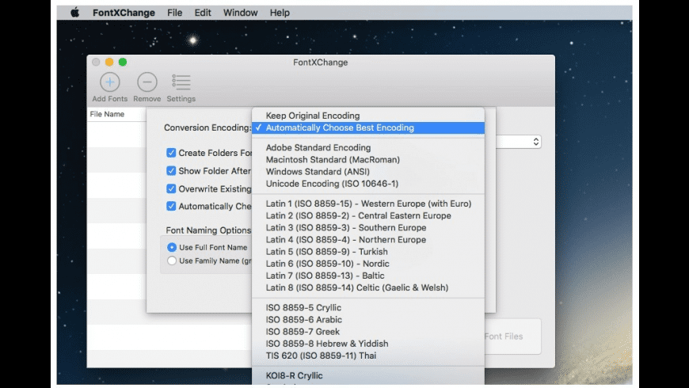The width and height of the screenshot is (689, 388).
Task: Pick Latin 7 Baltic encoding
Action: pos(368,276)
